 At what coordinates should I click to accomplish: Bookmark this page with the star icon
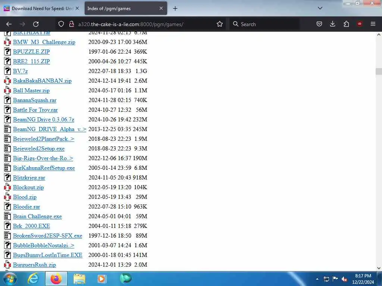point(220,24)
